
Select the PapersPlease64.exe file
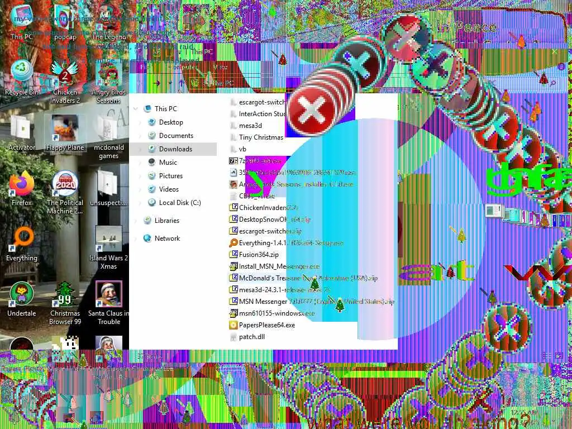tap(263, 325)
